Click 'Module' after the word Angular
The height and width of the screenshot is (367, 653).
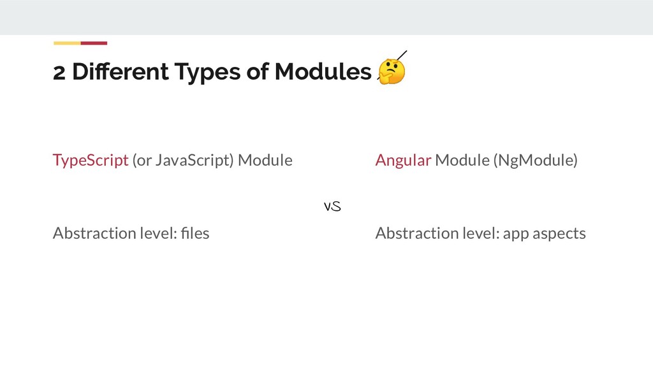coord(462,160)
